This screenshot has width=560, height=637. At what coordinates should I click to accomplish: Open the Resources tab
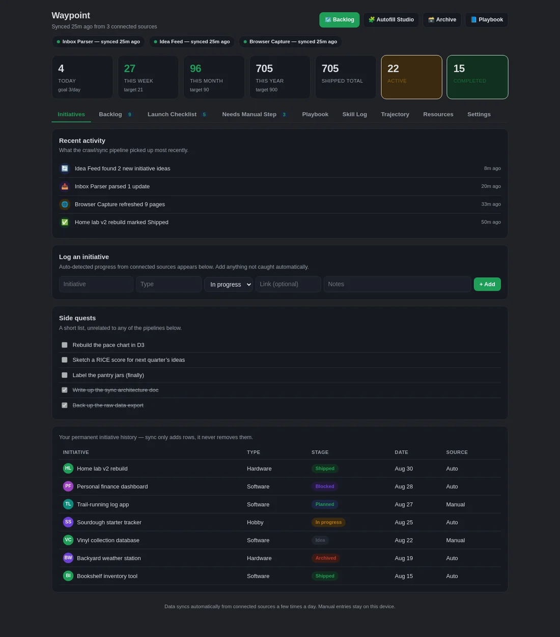(438, 114)
